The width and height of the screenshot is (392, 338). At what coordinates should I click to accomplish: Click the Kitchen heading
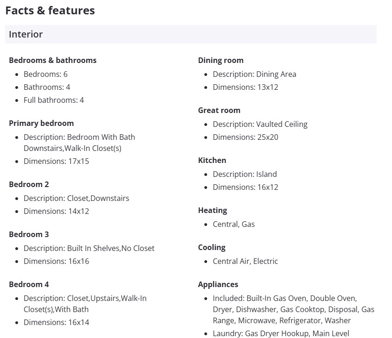[x=212, y=160]
